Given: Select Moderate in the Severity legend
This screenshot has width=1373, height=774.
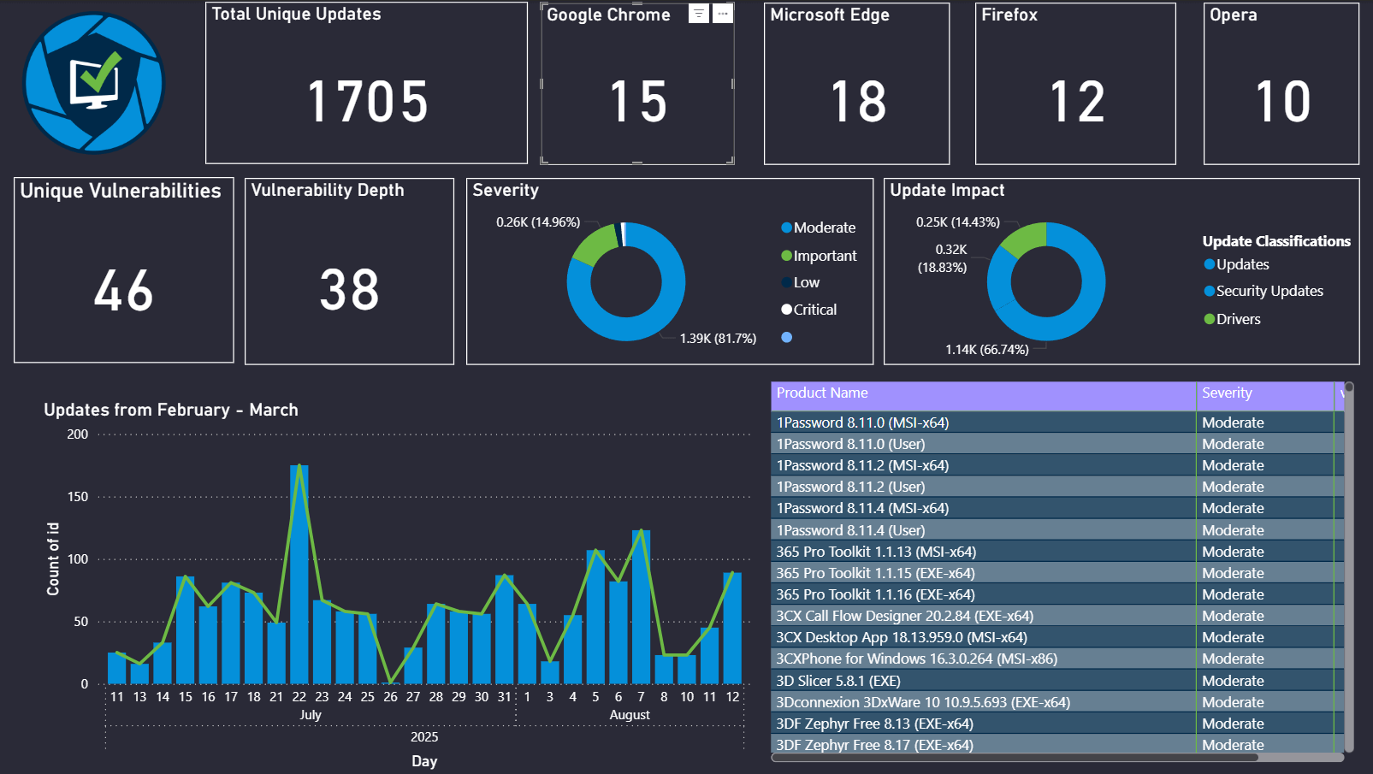Looking at the screenshot, I should pos(819,227).
